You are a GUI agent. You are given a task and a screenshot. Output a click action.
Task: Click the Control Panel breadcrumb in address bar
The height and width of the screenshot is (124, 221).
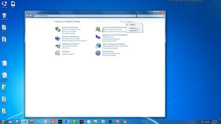(x=42, y=16)
